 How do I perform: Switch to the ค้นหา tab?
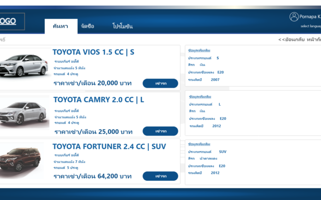pyautogui.click(x=61, y=26)
